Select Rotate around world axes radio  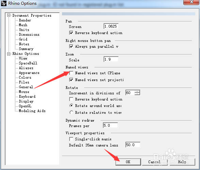point(72,106)
